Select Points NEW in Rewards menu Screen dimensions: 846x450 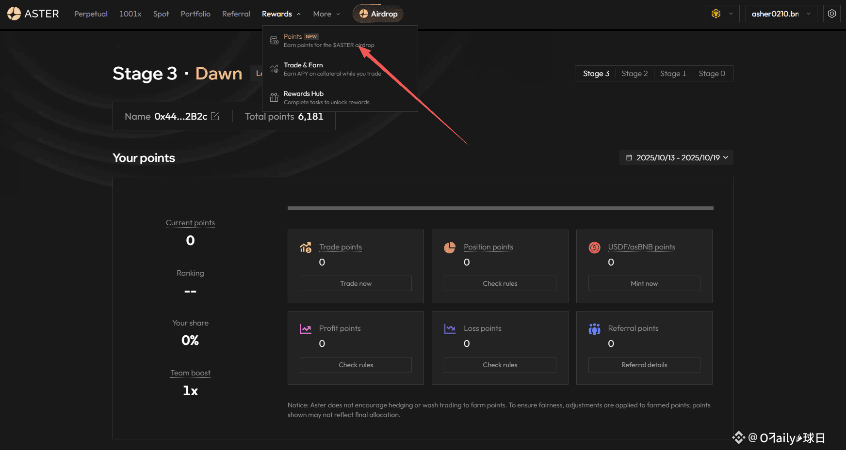[x=301, y=40]
